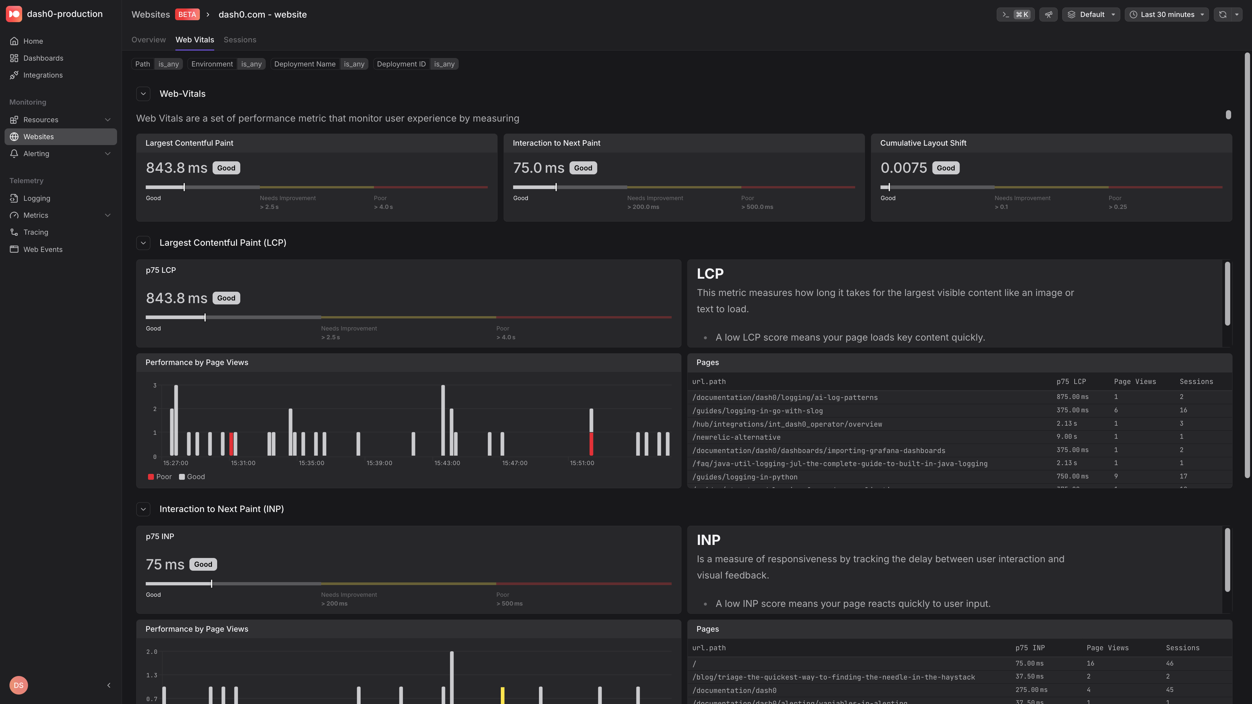The width and height of the screenshot is (1252, 704).
Task: Click the dash0 logo icon
Action: pos(14,14)
